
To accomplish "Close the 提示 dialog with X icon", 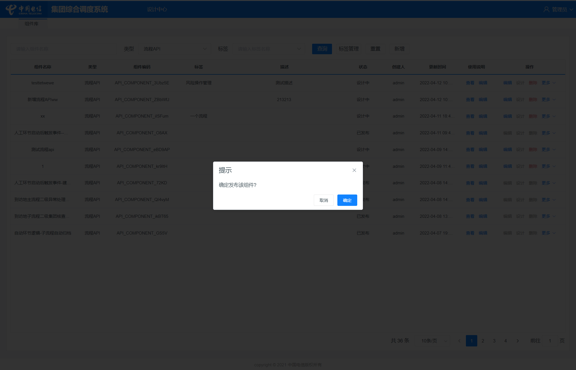I will tap(354, 170).
